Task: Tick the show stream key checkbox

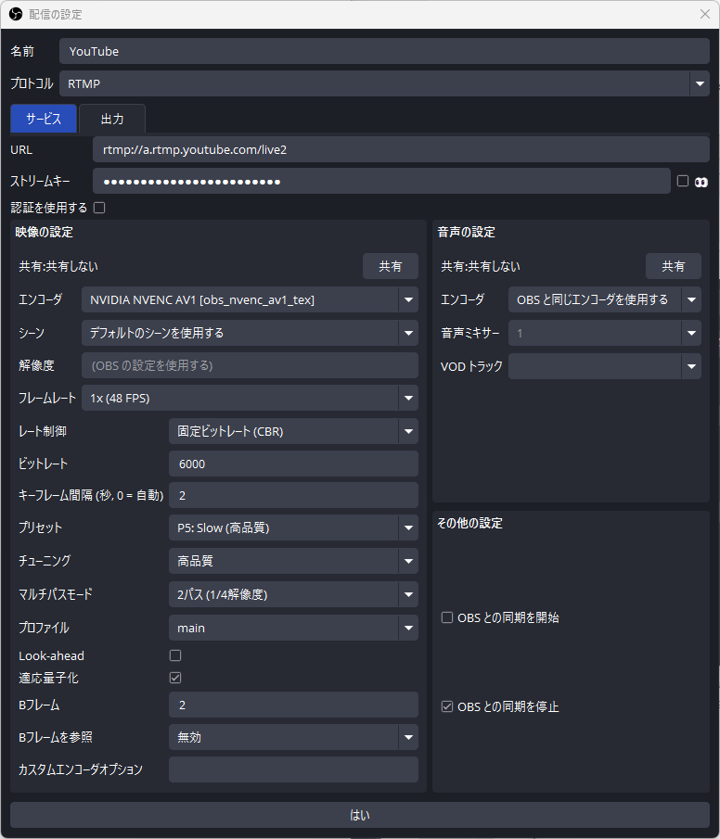Action: [683, 181]
